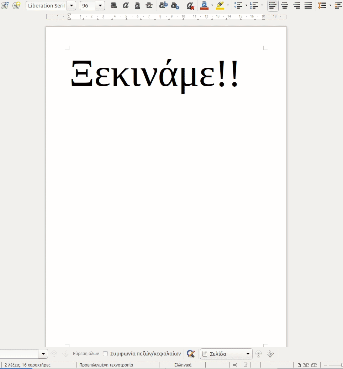343x369 pixels.
Task: Click the zoom out minus button
Action: [x=325, y=365]
